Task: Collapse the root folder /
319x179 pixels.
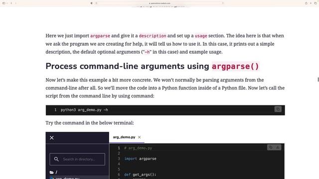Action: coord(53,173)
